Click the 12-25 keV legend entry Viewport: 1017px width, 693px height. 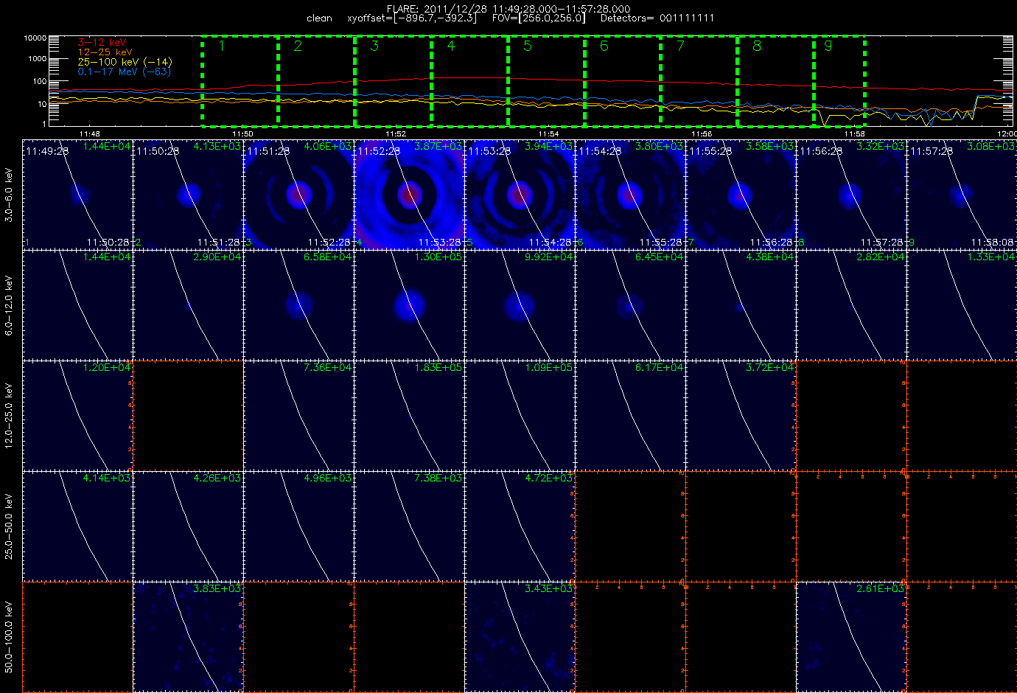coord(105,52)
